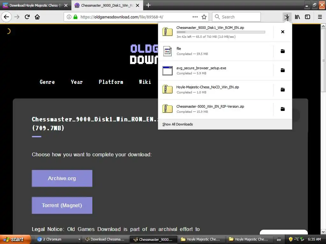Click scrollbar up arrow
Screen dimensions: 326x244
point(323,27)
